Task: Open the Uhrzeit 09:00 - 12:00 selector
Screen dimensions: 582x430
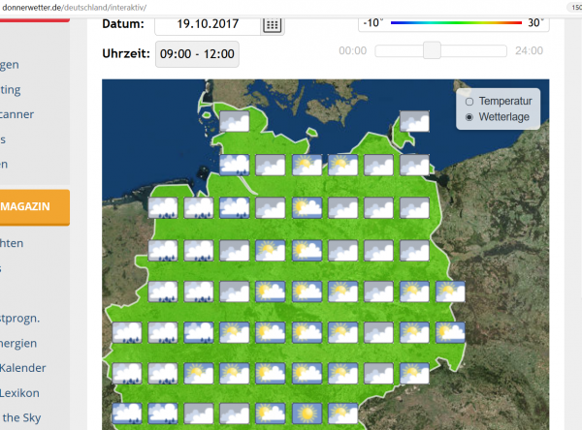Action: click(197, 53)
